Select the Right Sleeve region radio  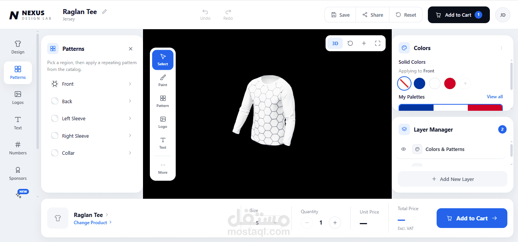(55, 136)
